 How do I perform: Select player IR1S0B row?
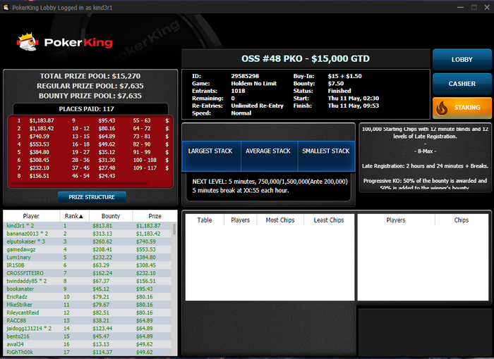88,265
